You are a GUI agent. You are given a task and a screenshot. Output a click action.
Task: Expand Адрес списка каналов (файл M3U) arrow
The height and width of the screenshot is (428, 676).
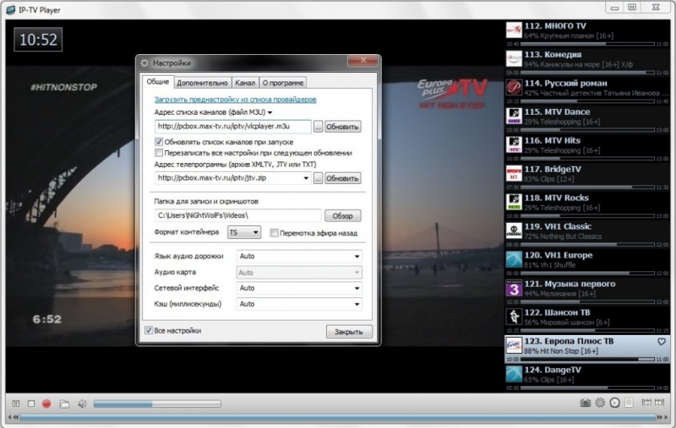pos(270,112)
